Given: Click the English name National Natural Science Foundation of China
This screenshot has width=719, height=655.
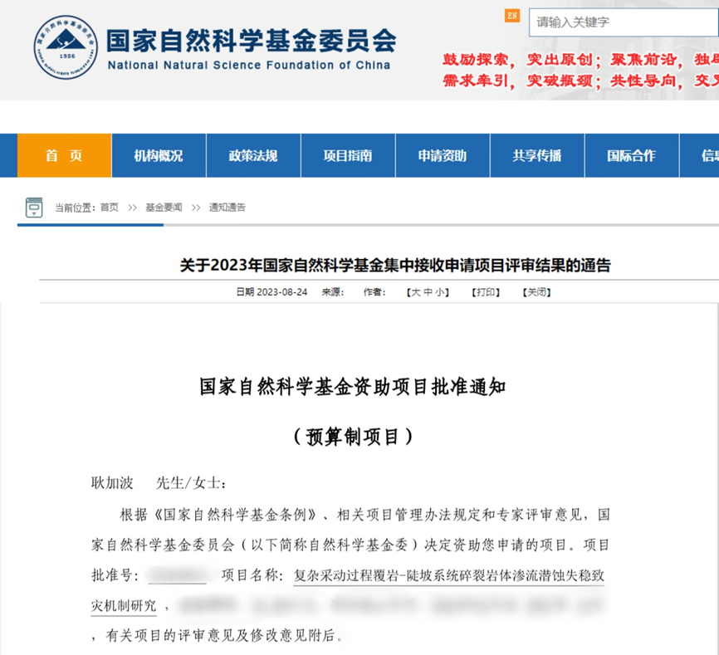Looking at the screenshot, I should coord(249,65).
